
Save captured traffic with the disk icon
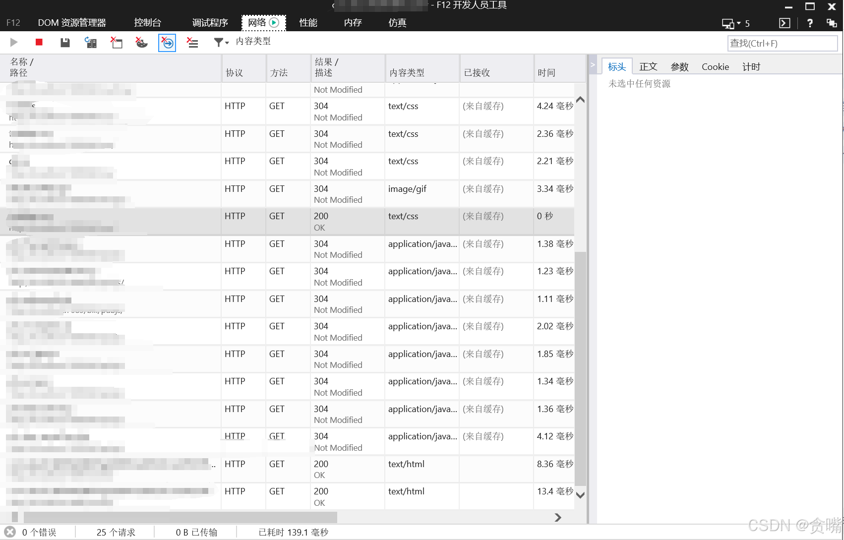tap(65, 43)
